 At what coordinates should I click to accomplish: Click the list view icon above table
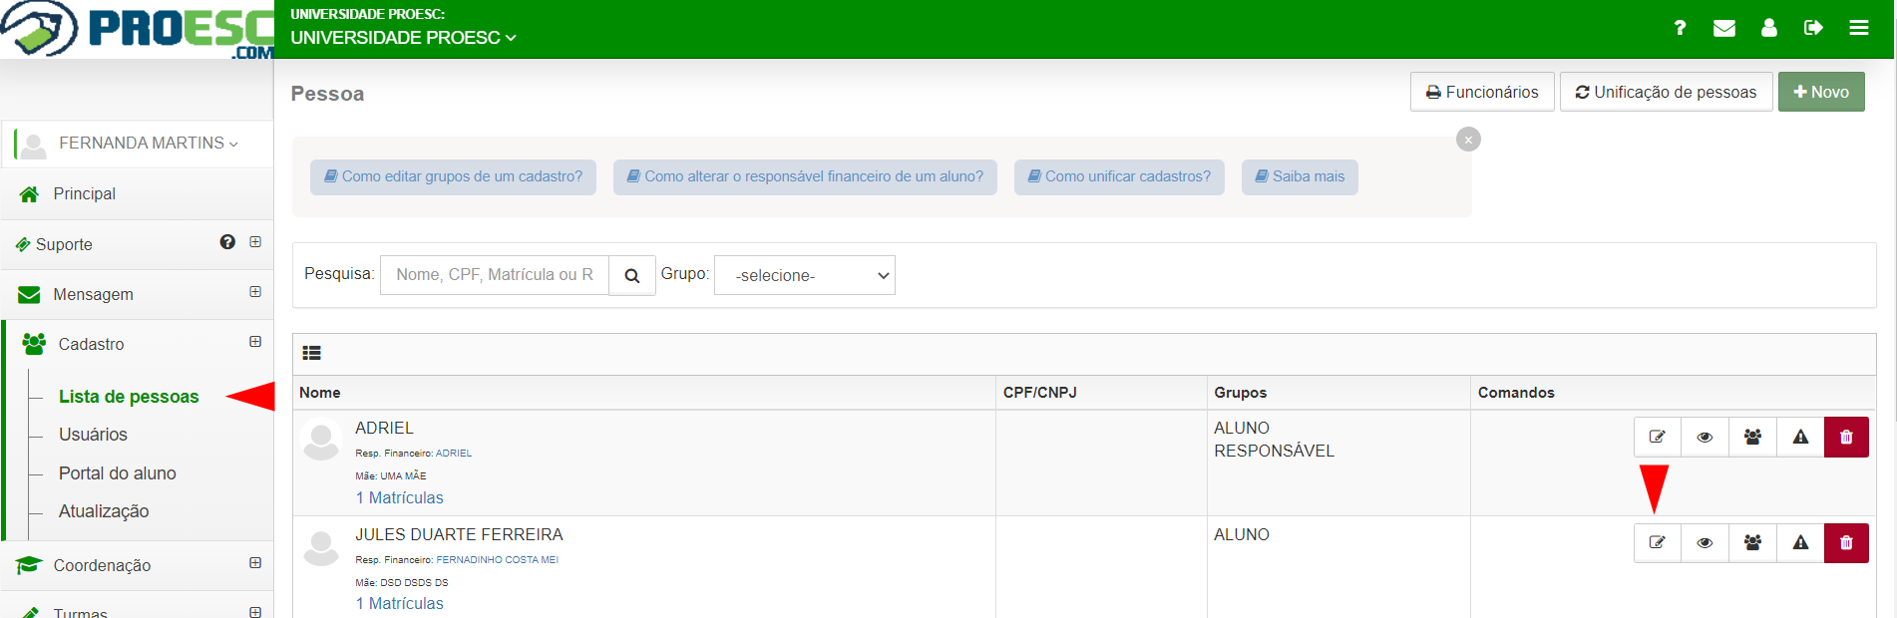coord(311,353)
